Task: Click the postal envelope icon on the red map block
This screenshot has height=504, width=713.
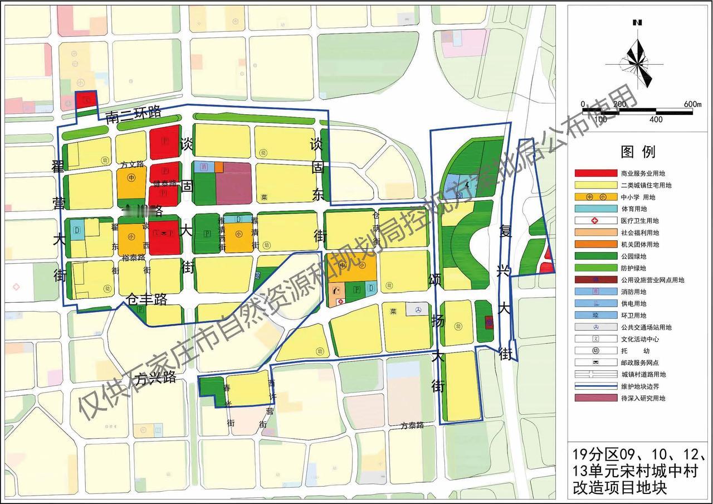Action: click(x=164, y=232)
